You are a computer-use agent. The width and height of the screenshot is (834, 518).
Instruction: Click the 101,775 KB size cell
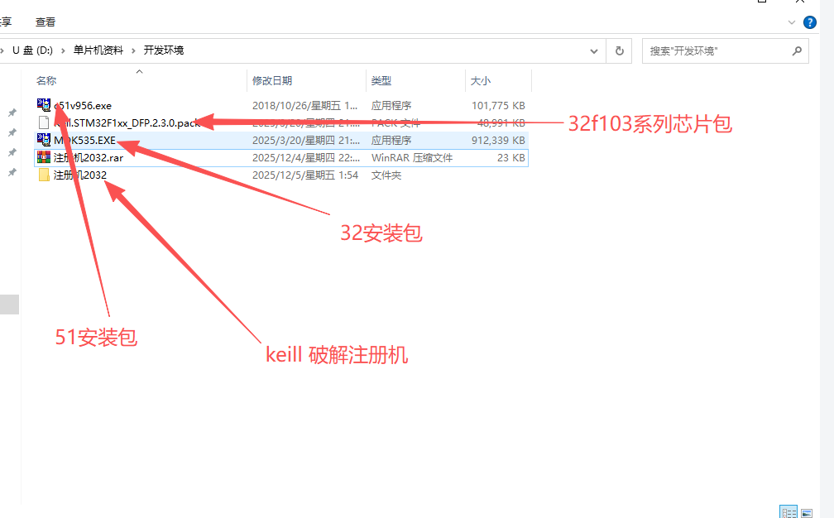pos(498,105)
